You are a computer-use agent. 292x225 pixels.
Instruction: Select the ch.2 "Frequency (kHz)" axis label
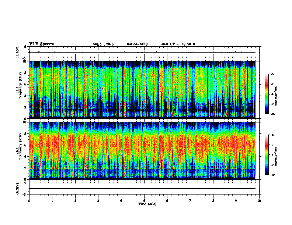tap(20, 146)
